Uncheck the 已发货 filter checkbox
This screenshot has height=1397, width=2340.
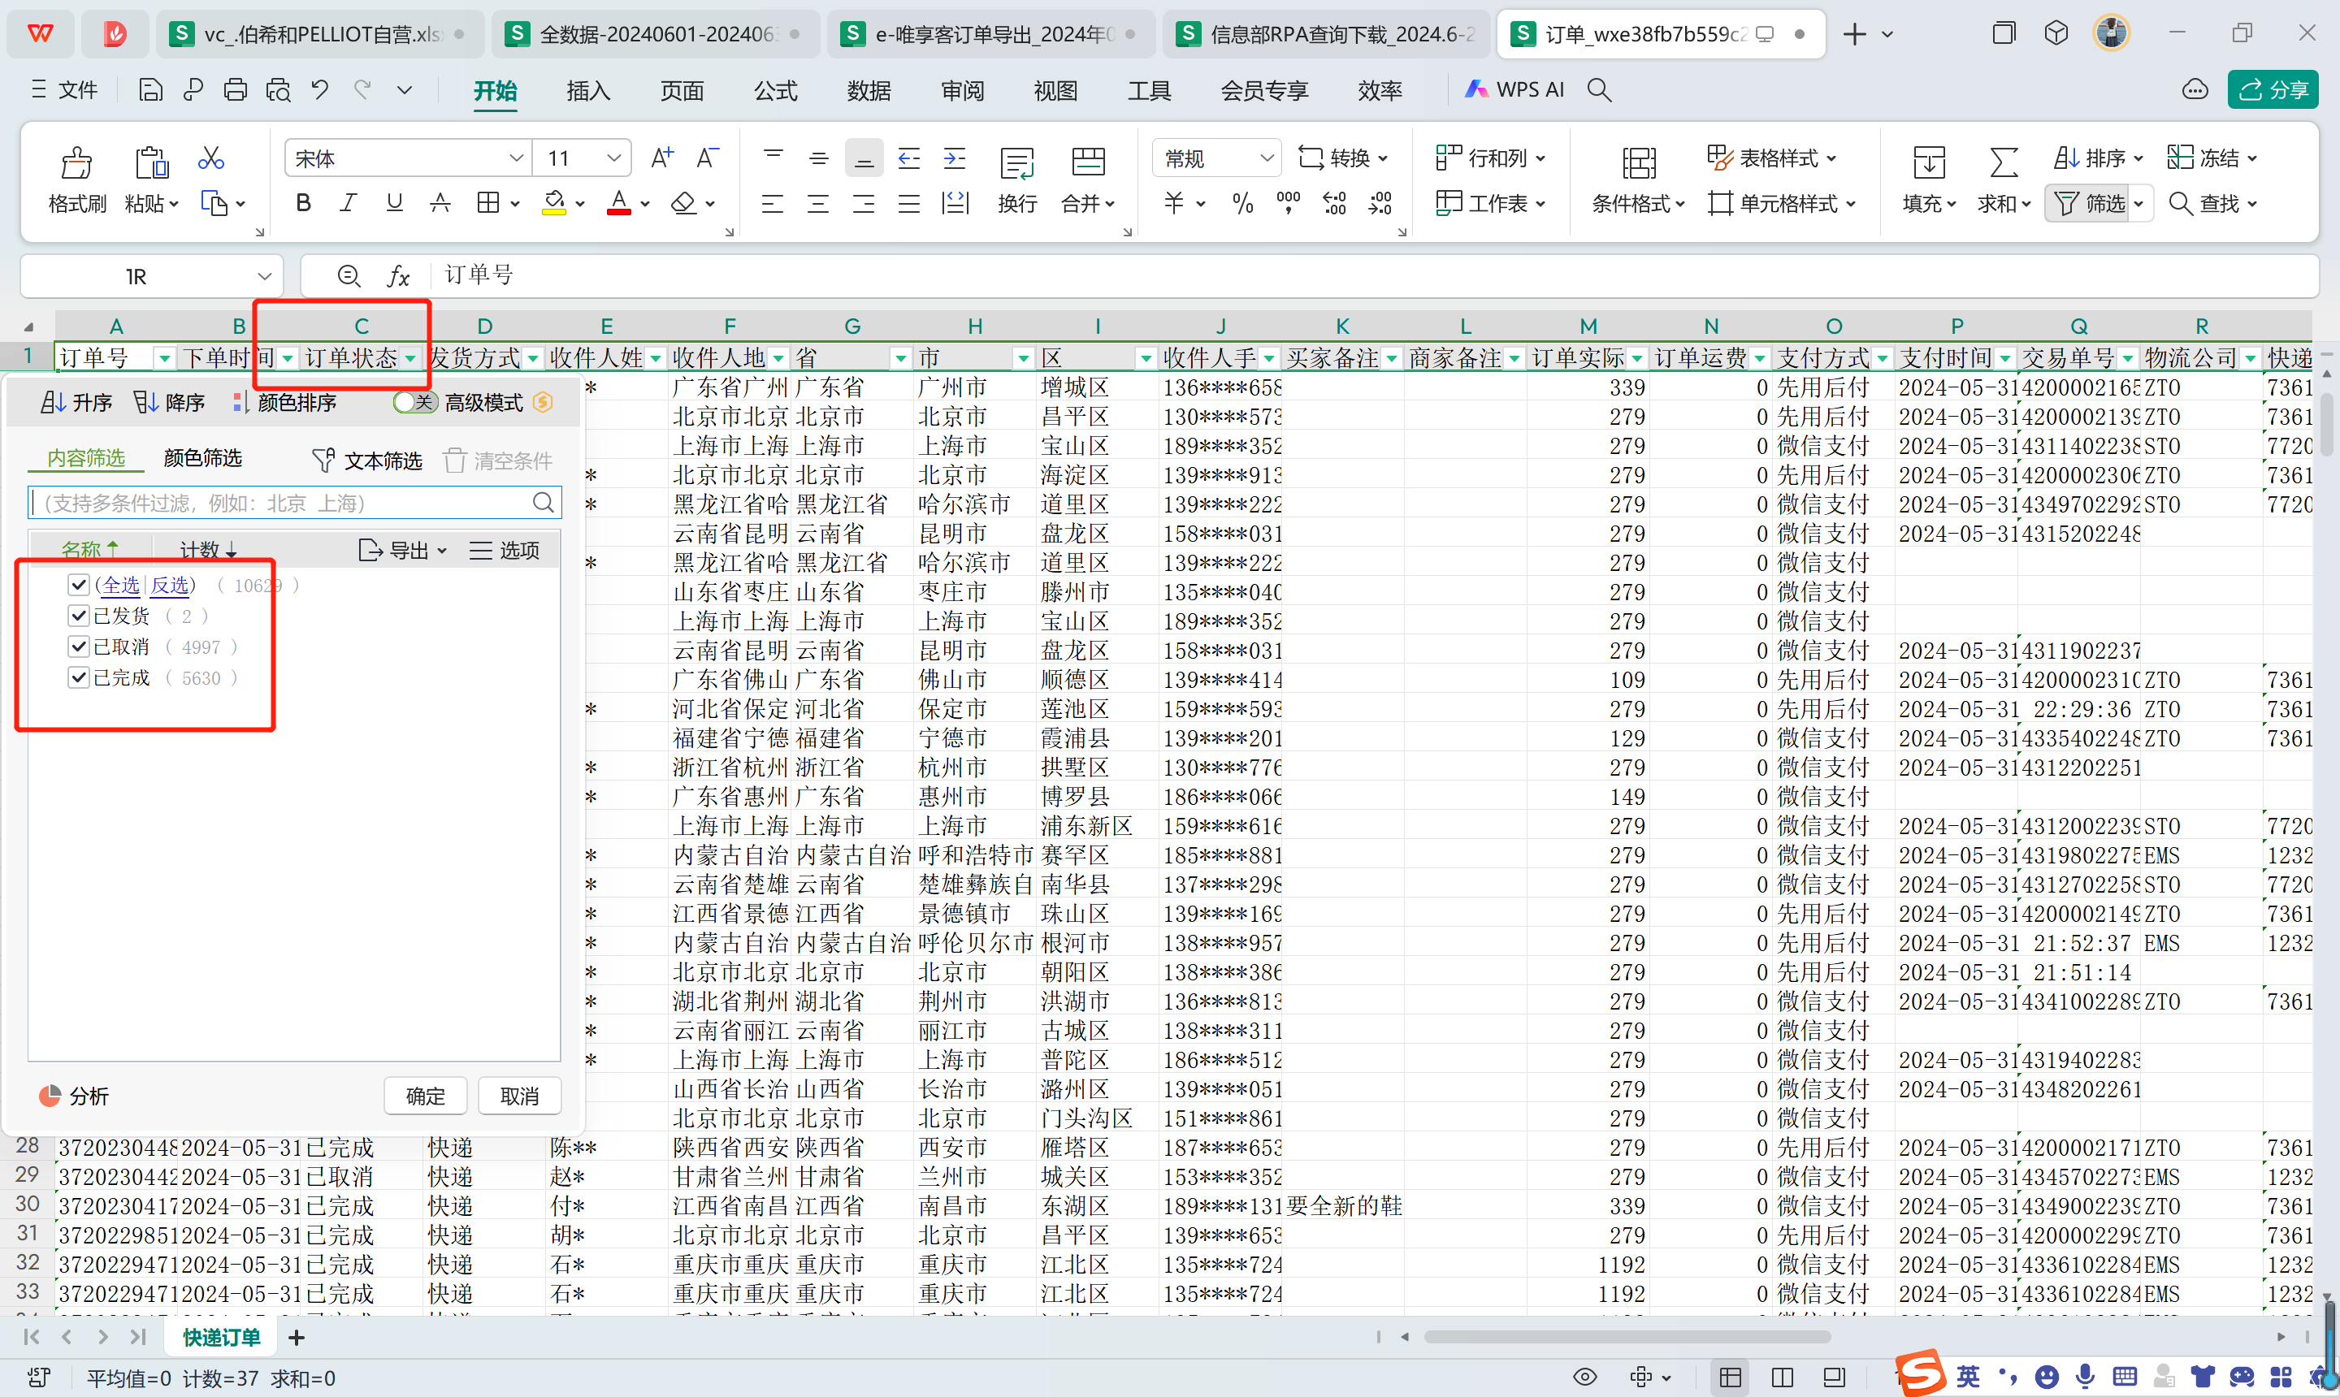pyautogui.click(x=79, y=616)
